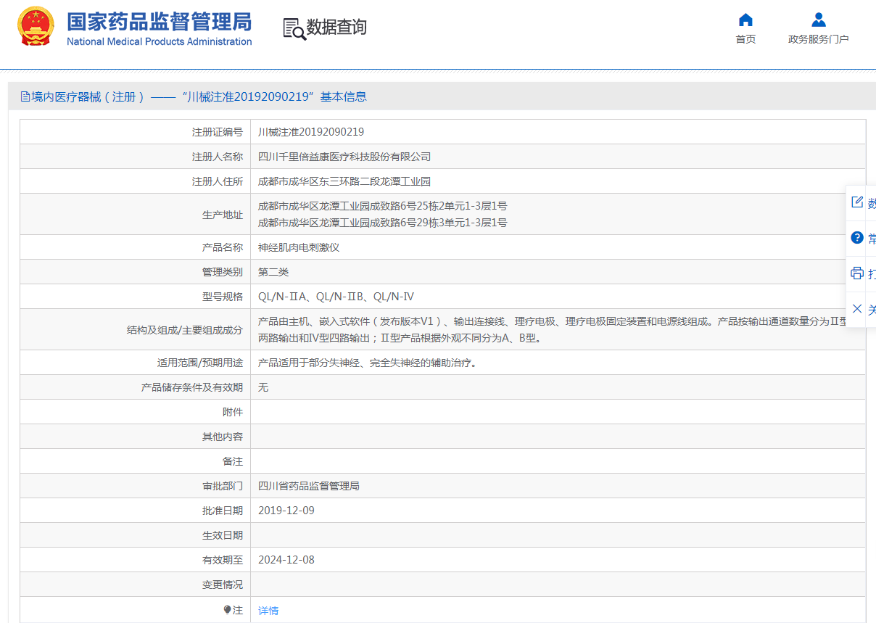Select production address with 29栋3单元
Viewport: 876px width, 623px height.
click(x=383, y=223)
